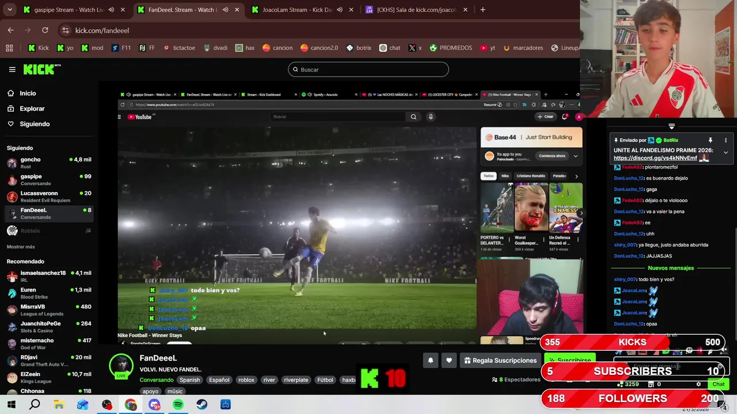Viewport: 737px width, 414px height.
Task: Switch to the [CKHS] Sala de kick.com tab
Action: pos(417,10)
